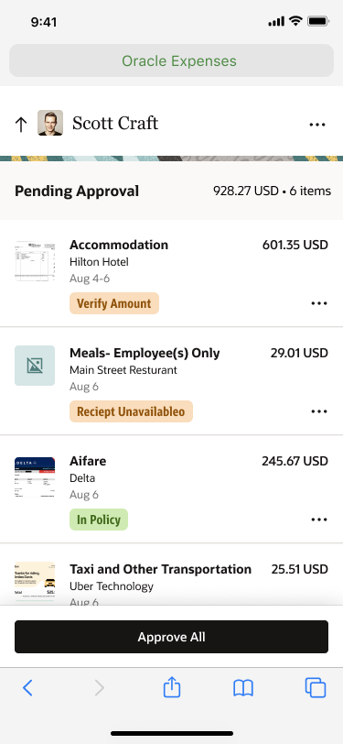Tap the Oracle Expenses address bar
The image size is (343, 744).
172,60
